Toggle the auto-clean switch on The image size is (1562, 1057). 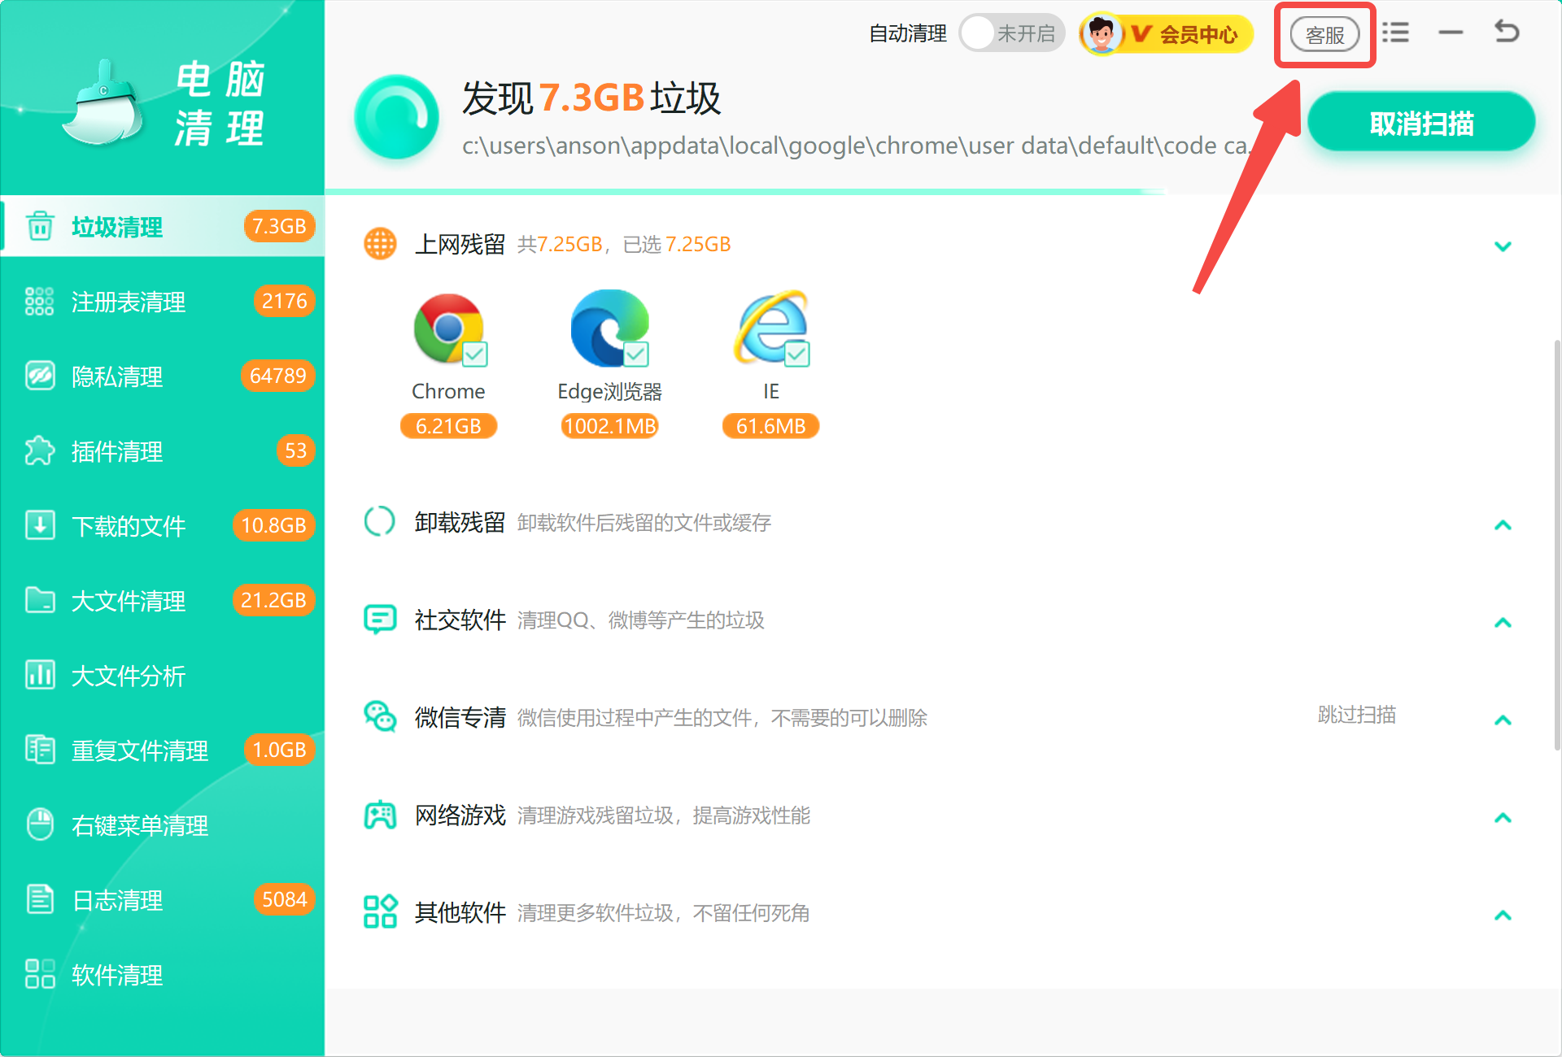(1011, 33)
